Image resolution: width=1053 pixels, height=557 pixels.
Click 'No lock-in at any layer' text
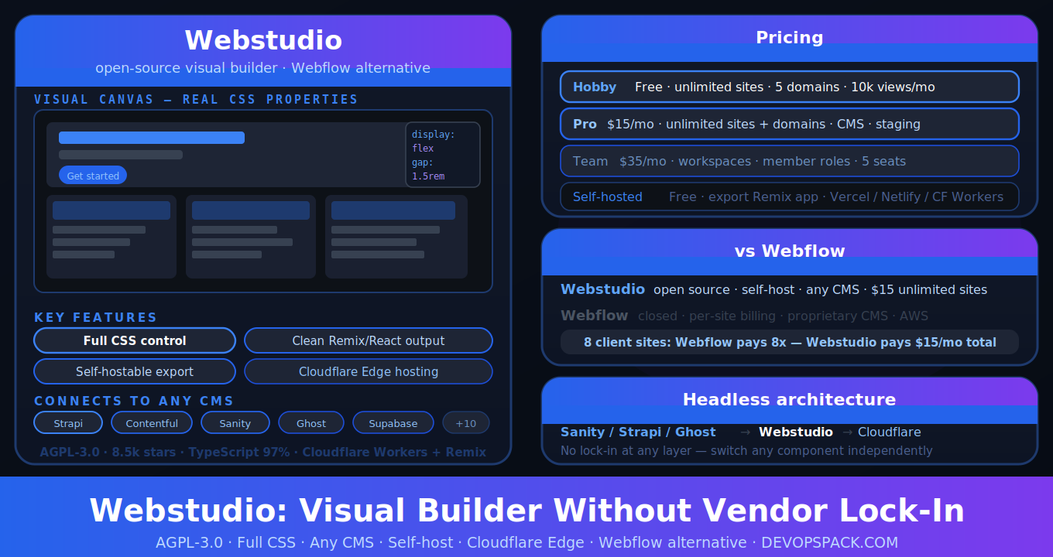point(746,450)
